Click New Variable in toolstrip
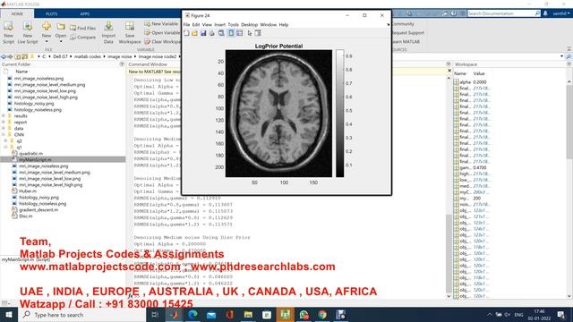The height and width of the screenshot is (322, 573). pyautogui.click(x=161, y=24)
